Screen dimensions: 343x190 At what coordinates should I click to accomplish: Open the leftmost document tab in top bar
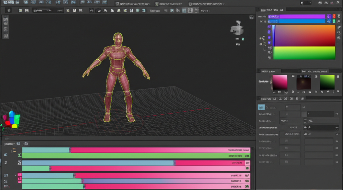133,4
